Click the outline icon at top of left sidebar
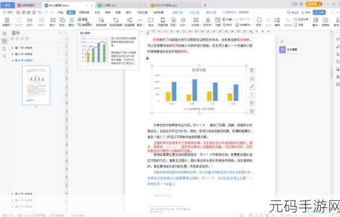340x217 pixels. point(5,33)
